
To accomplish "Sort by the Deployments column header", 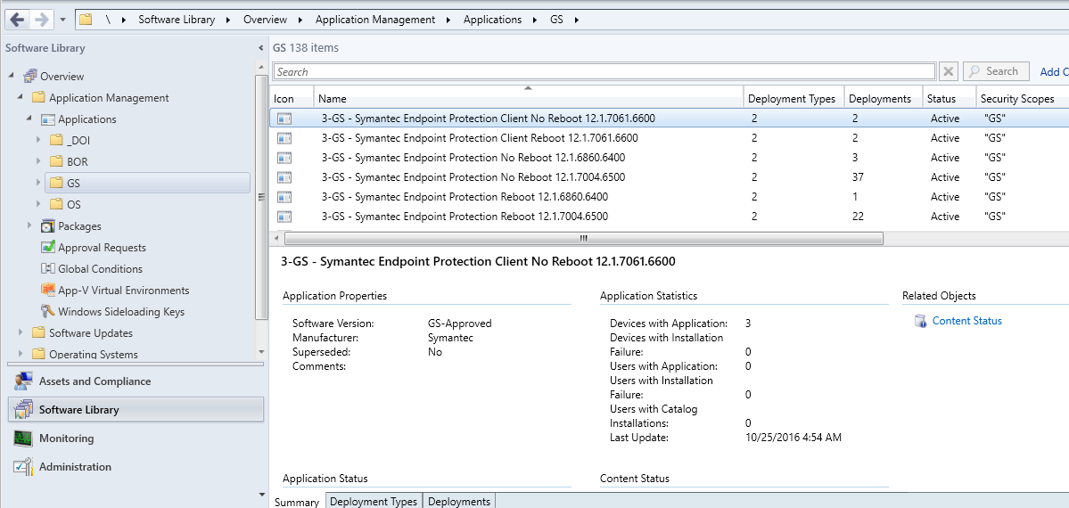I will coord(884,99).
